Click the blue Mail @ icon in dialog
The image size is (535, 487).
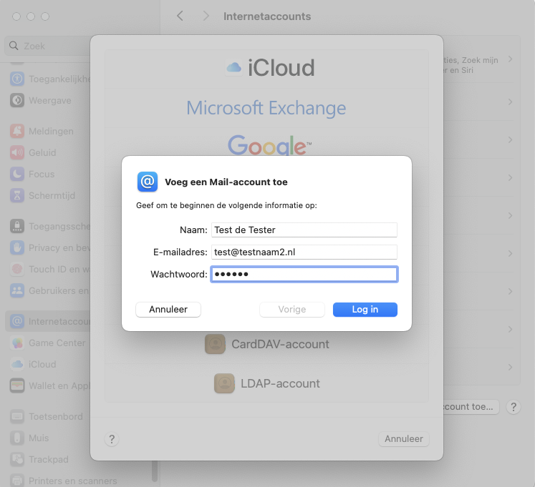pyautogui.click(x=148, y=182)
